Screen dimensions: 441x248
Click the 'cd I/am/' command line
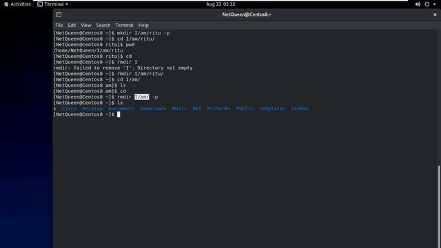click(96, 80)
